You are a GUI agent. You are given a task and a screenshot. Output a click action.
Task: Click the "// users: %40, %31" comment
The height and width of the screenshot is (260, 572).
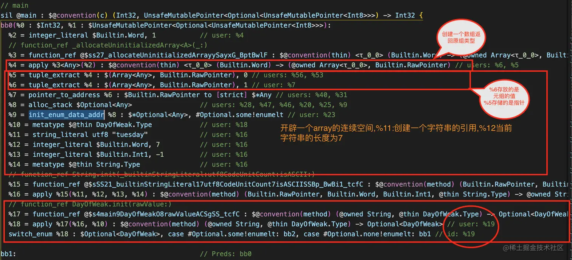tap(311, 95)
